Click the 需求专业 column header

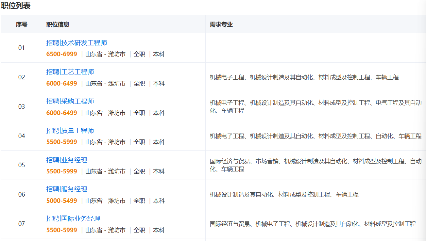pyautogui.click(x=221, y=24)
